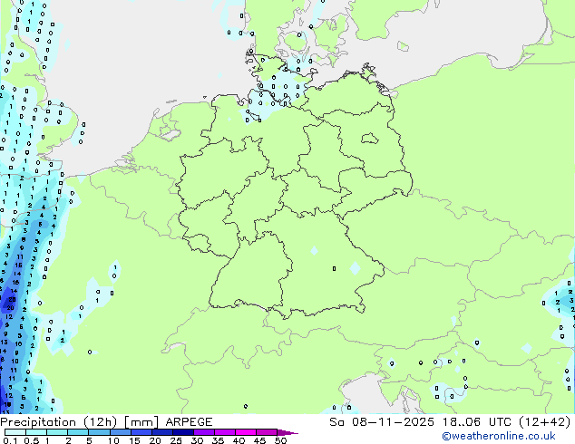Click the legend label '0.1'

(x=10, y=440)
